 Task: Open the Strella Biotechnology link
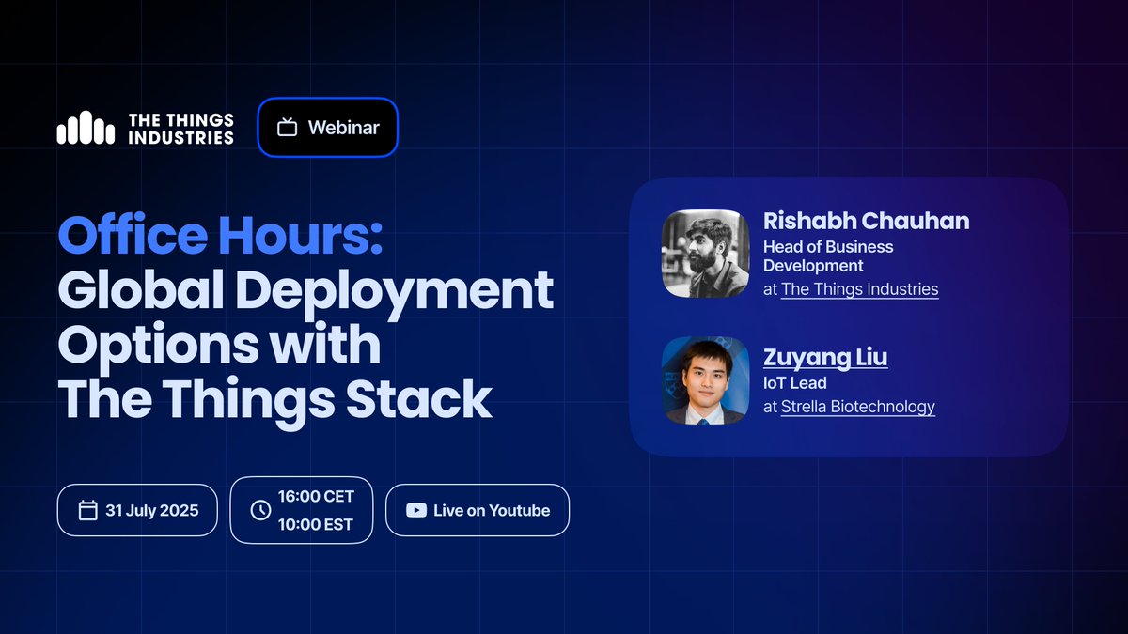pyautogui.click(x=858, y=407)
